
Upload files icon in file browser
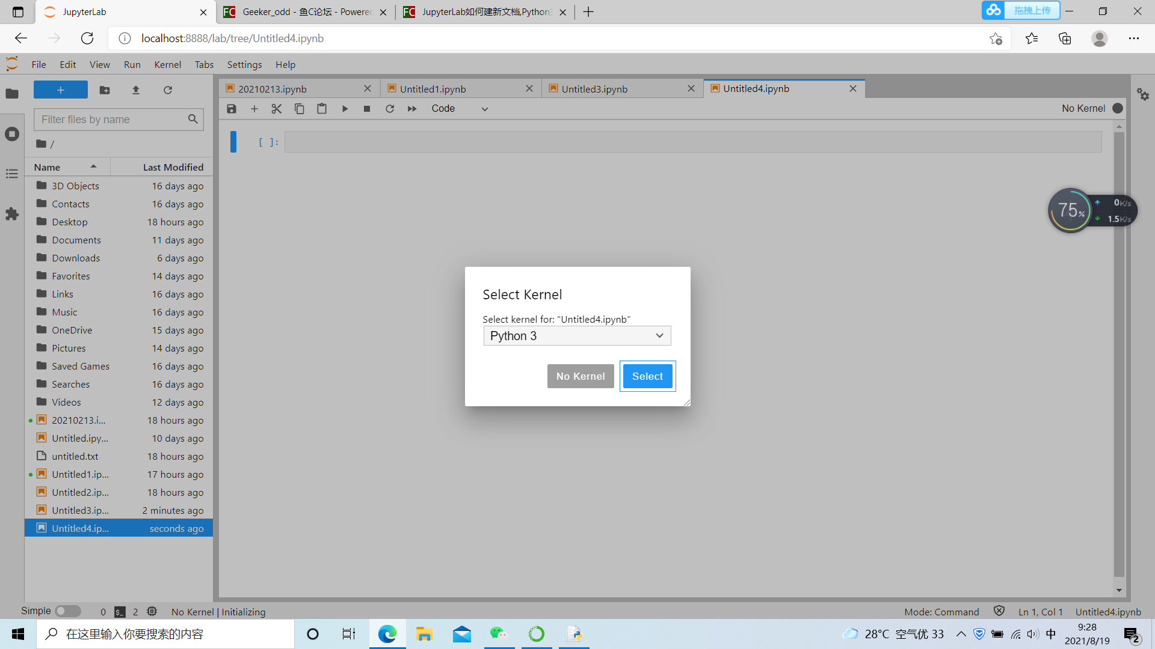[136, 90]
